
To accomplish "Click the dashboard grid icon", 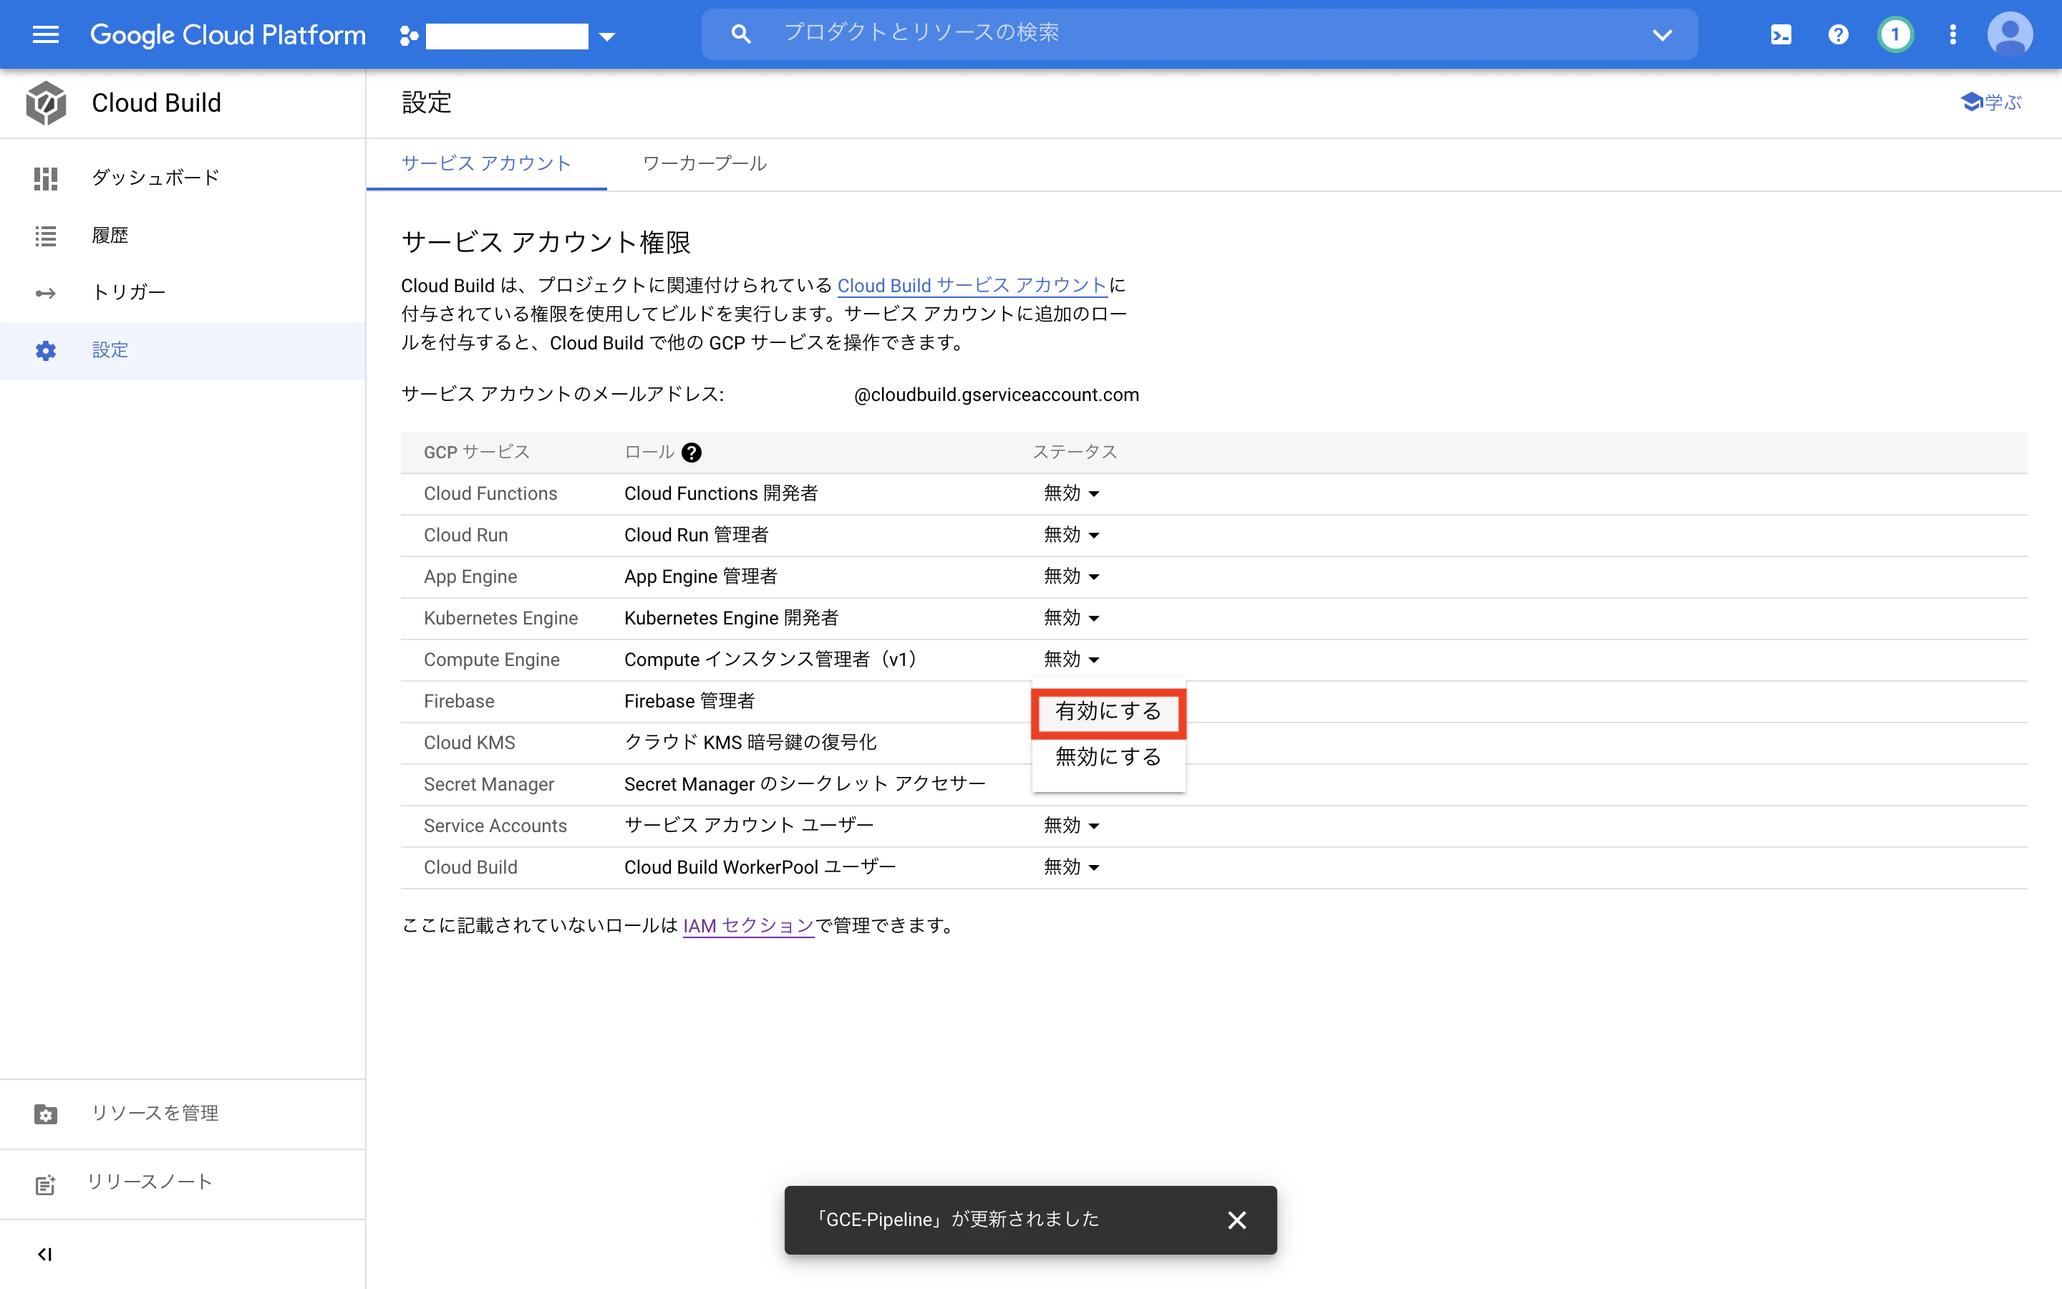I will coord(46,178).
